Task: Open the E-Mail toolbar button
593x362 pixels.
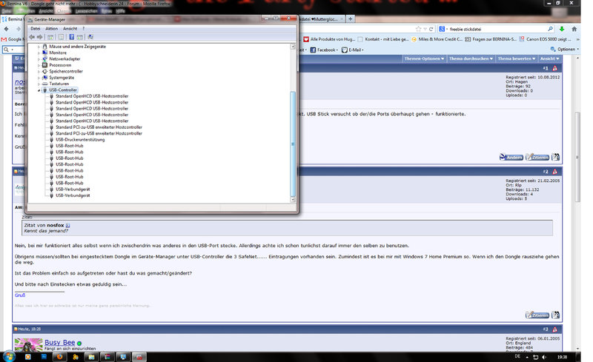Action: click(x=353, y=50)
